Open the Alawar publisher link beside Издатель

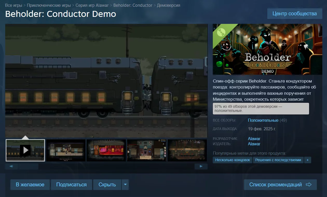pyautogui.click(x=254, y=144)
